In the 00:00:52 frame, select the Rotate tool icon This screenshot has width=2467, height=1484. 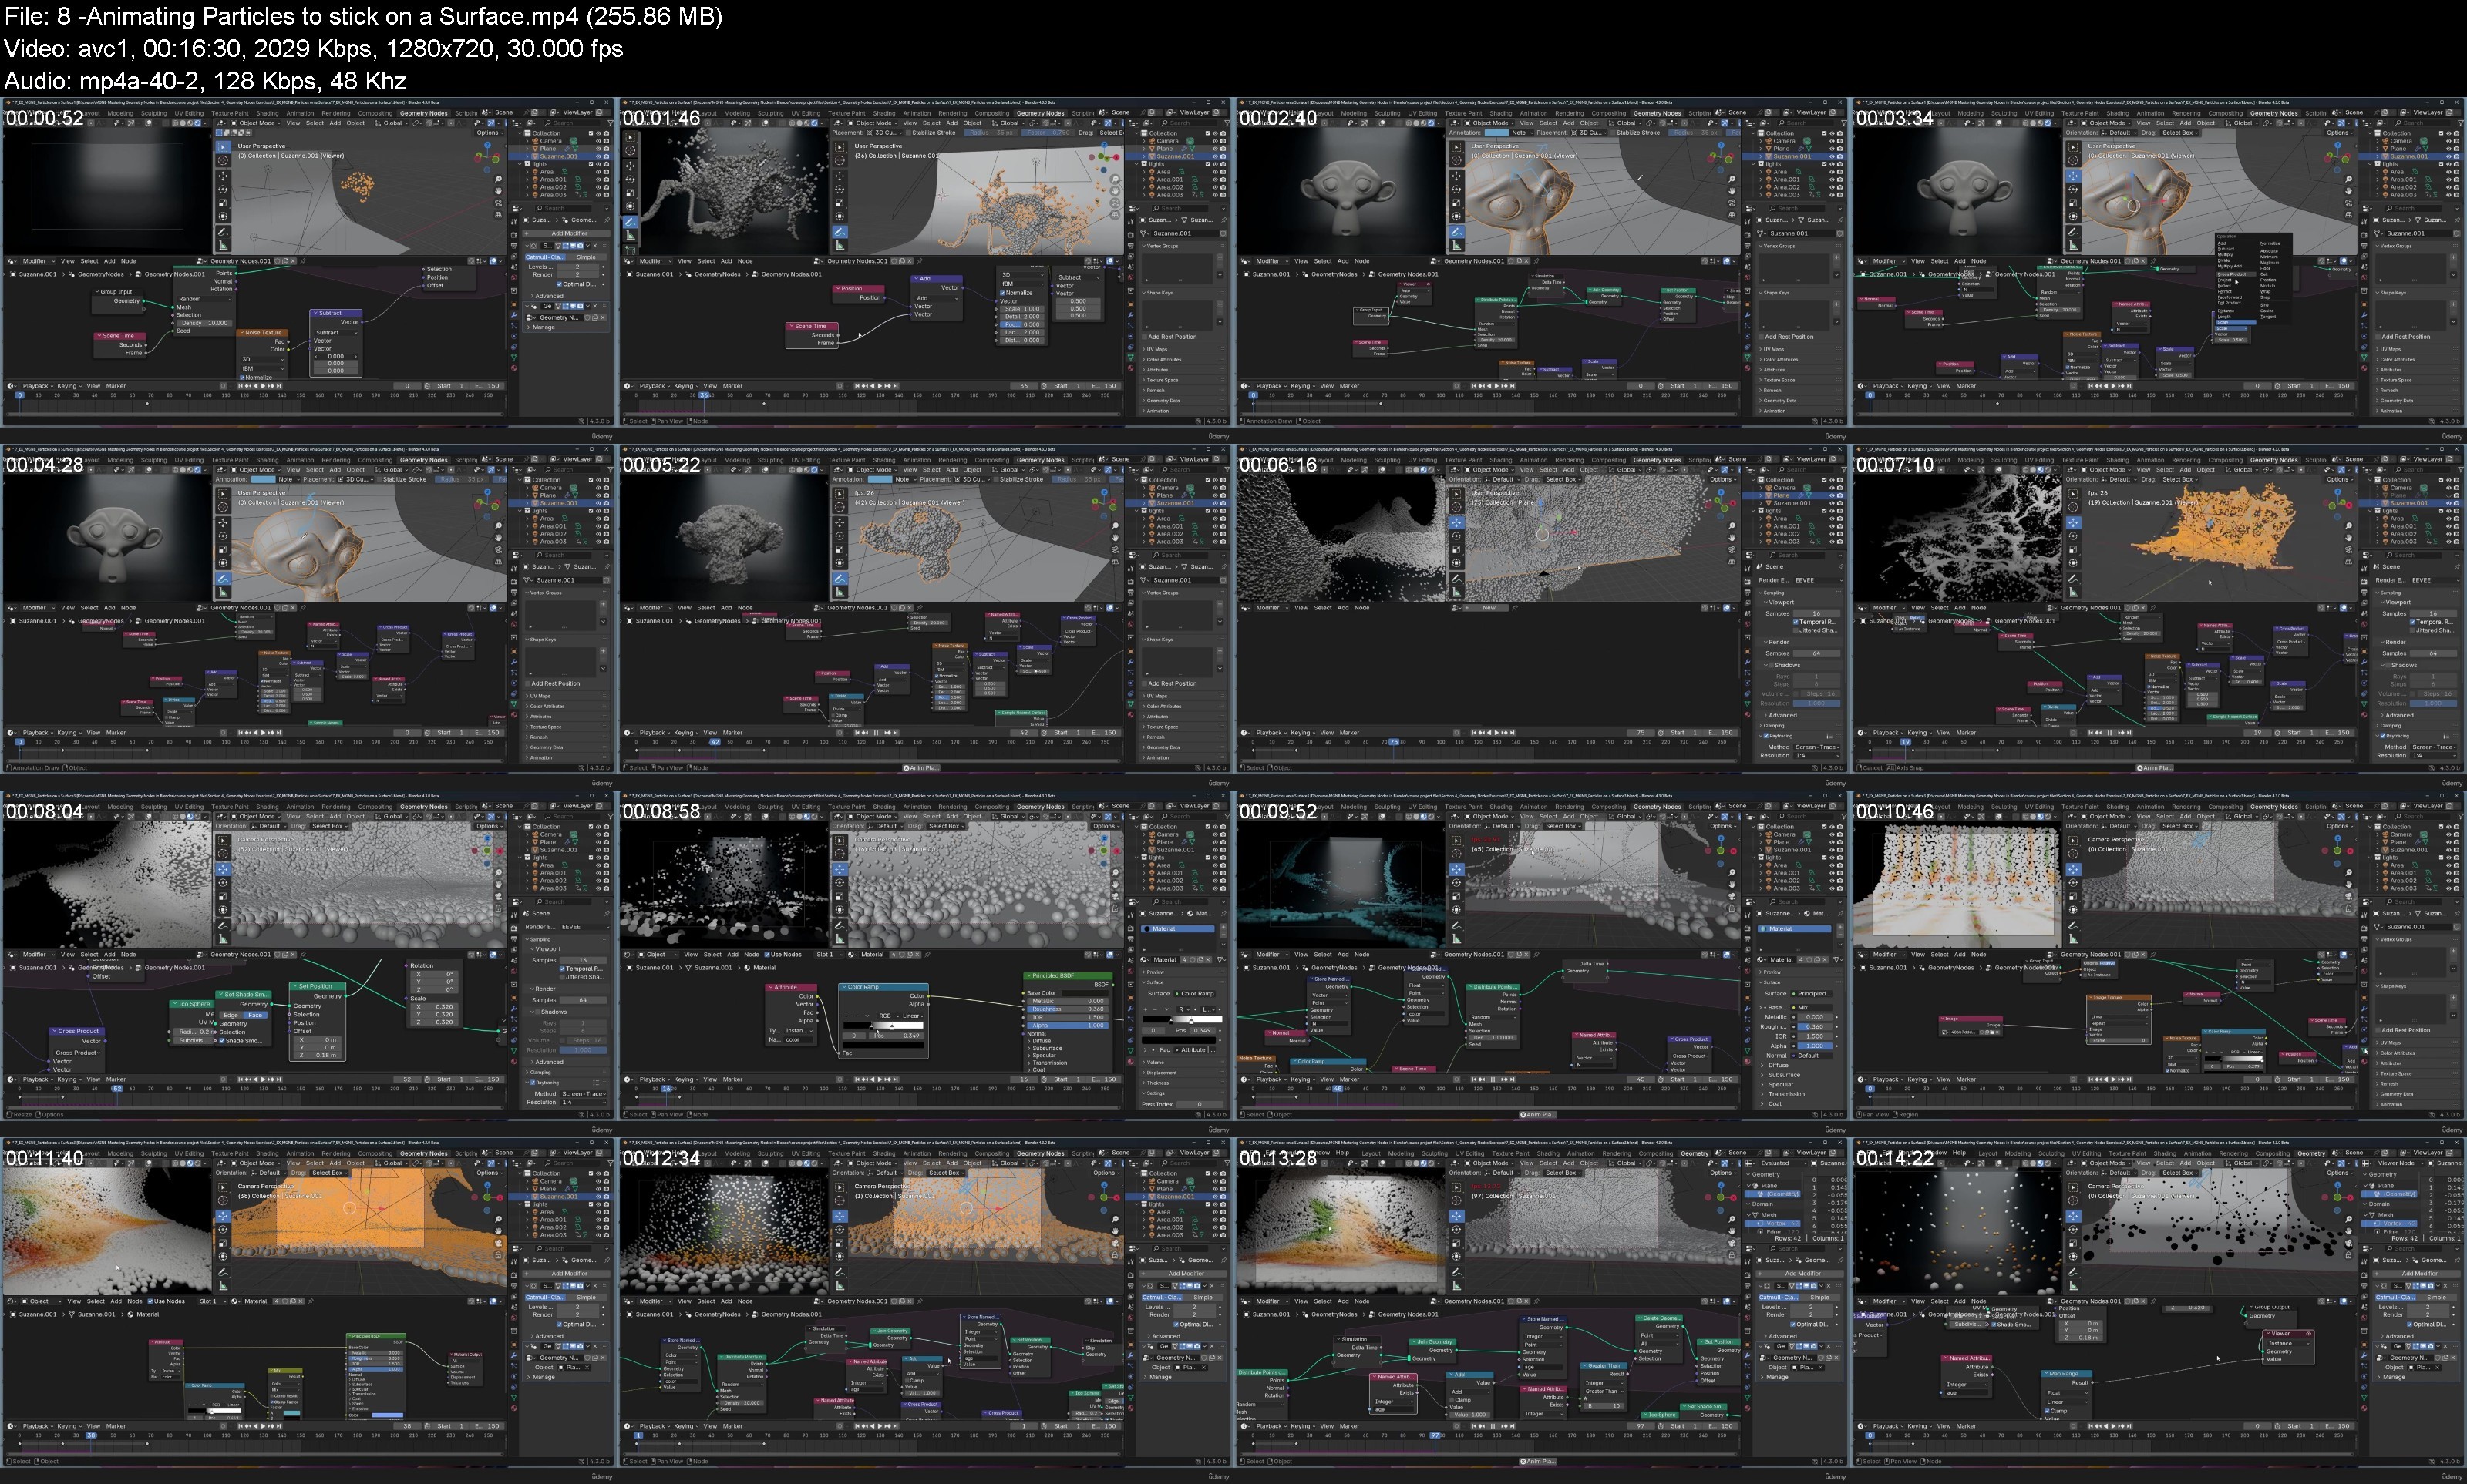click(223, 190)
